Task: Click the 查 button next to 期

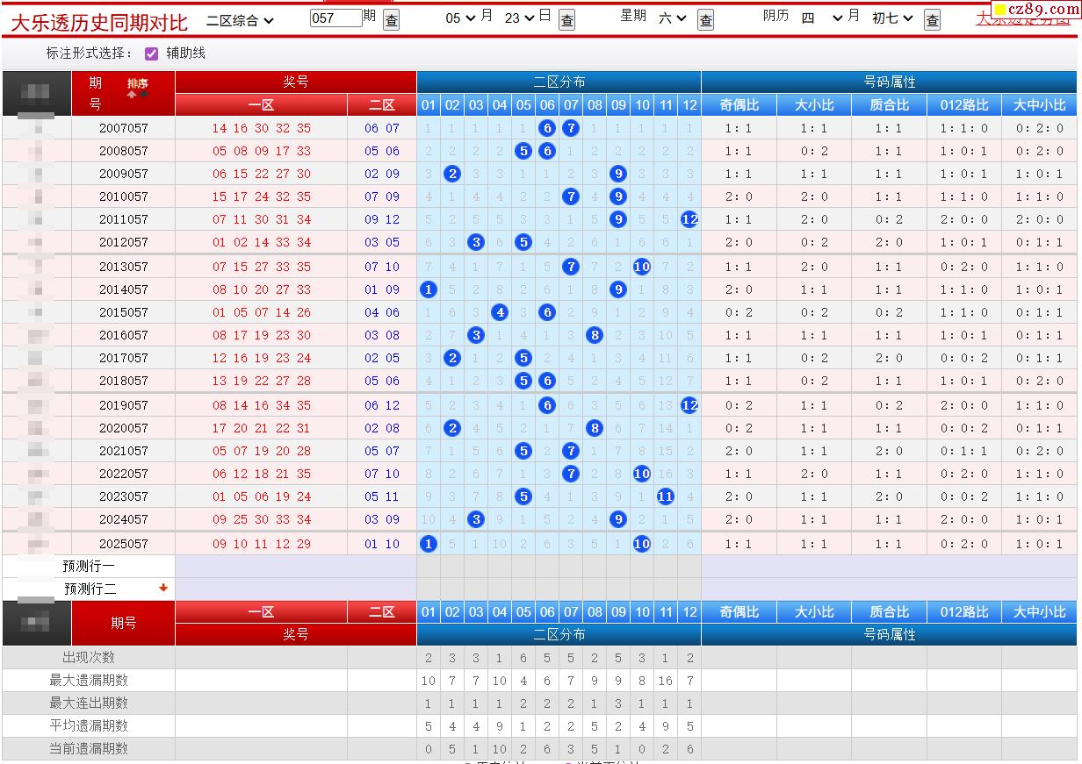Action: point(391,19)
